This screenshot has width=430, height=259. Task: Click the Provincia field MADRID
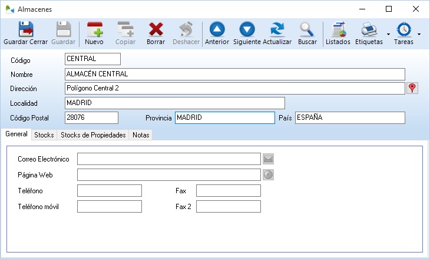(225, 118)
